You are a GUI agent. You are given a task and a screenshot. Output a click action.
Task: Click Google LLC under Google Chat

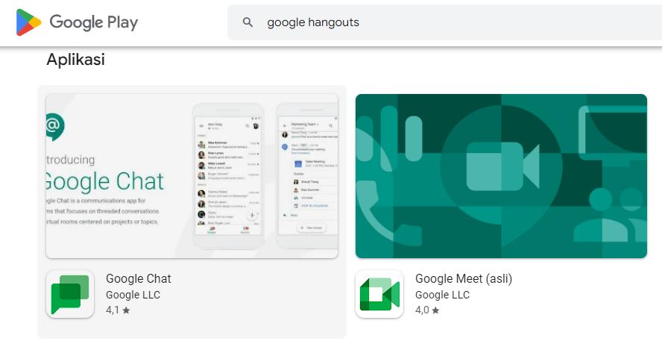click(133, 295)
